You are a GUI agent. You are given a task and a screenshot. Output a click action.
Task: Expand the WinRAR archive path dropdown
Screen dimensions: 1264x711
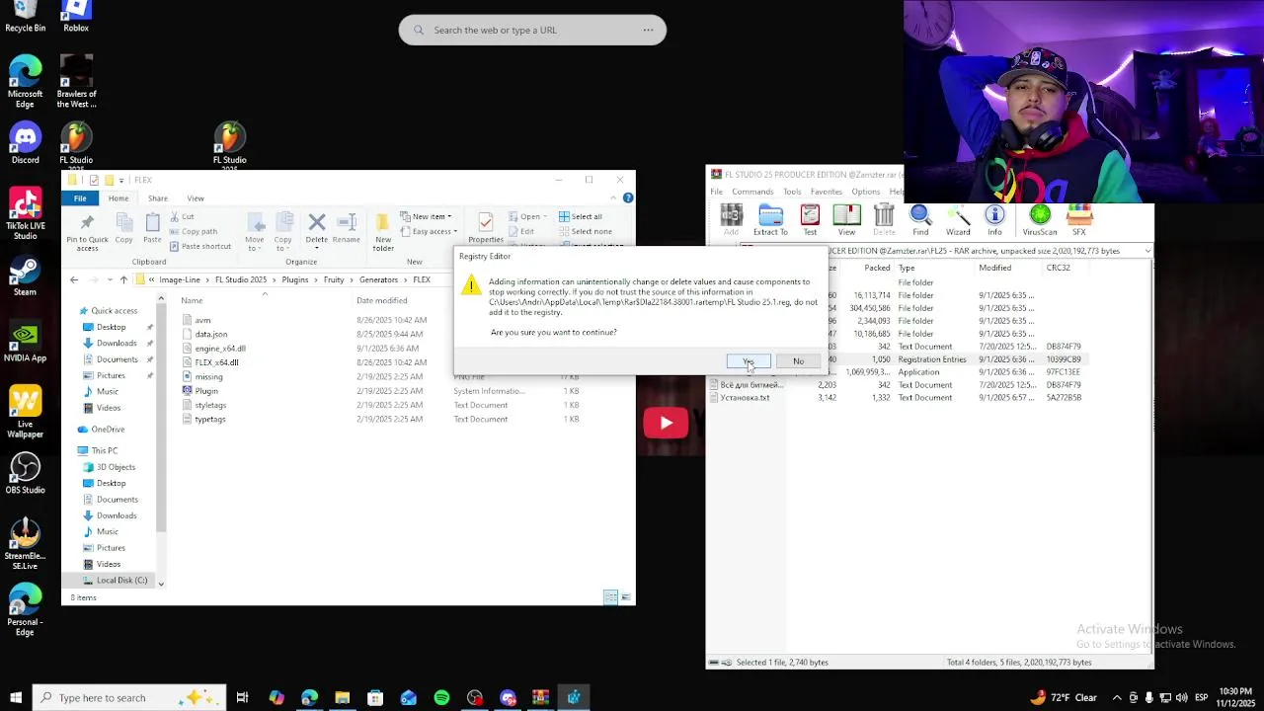[x=1147, y=251]
